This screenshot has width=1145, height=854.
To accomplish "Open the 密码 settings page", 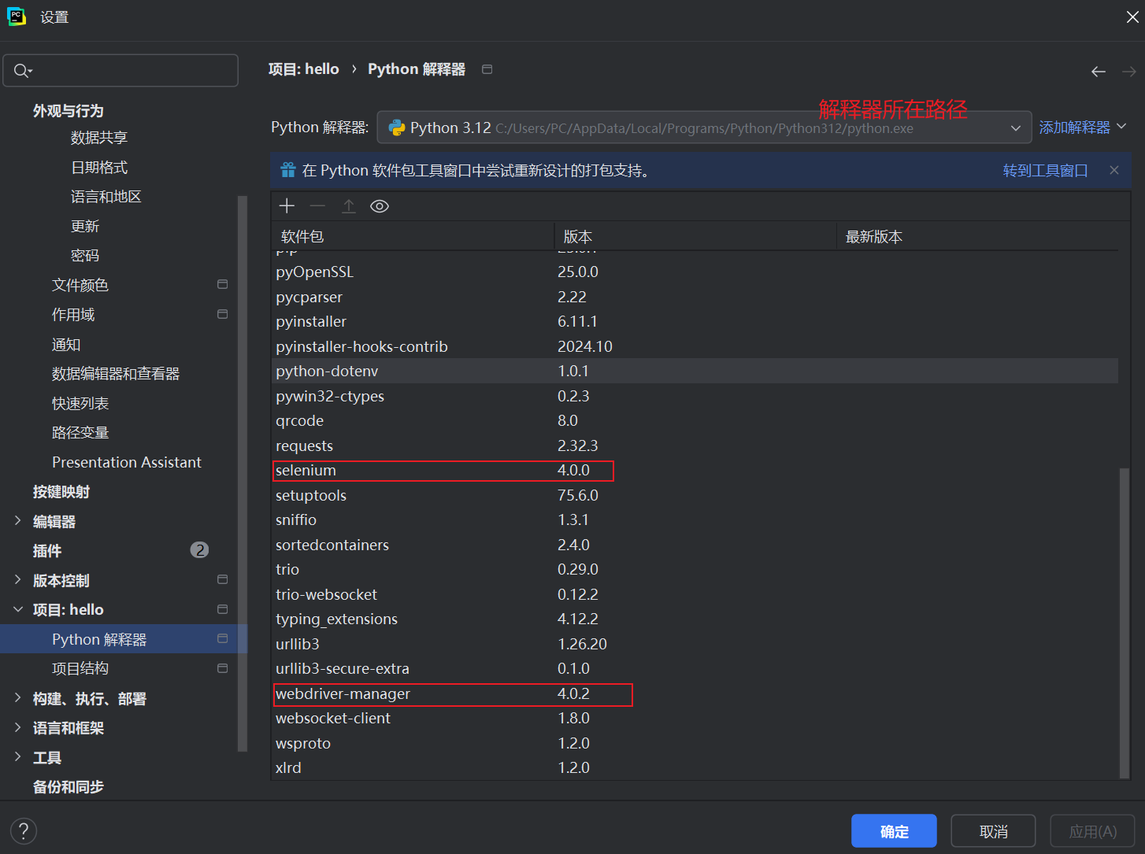I will [85, 256].
